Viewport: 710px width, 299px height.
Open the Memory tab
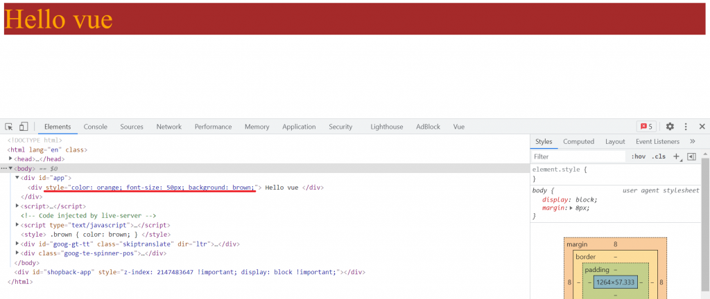pos(257,127)
